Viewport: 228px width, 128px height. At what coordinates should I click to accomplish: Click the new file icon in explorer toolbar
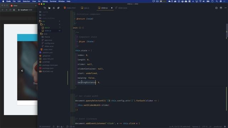coord(45,8)
